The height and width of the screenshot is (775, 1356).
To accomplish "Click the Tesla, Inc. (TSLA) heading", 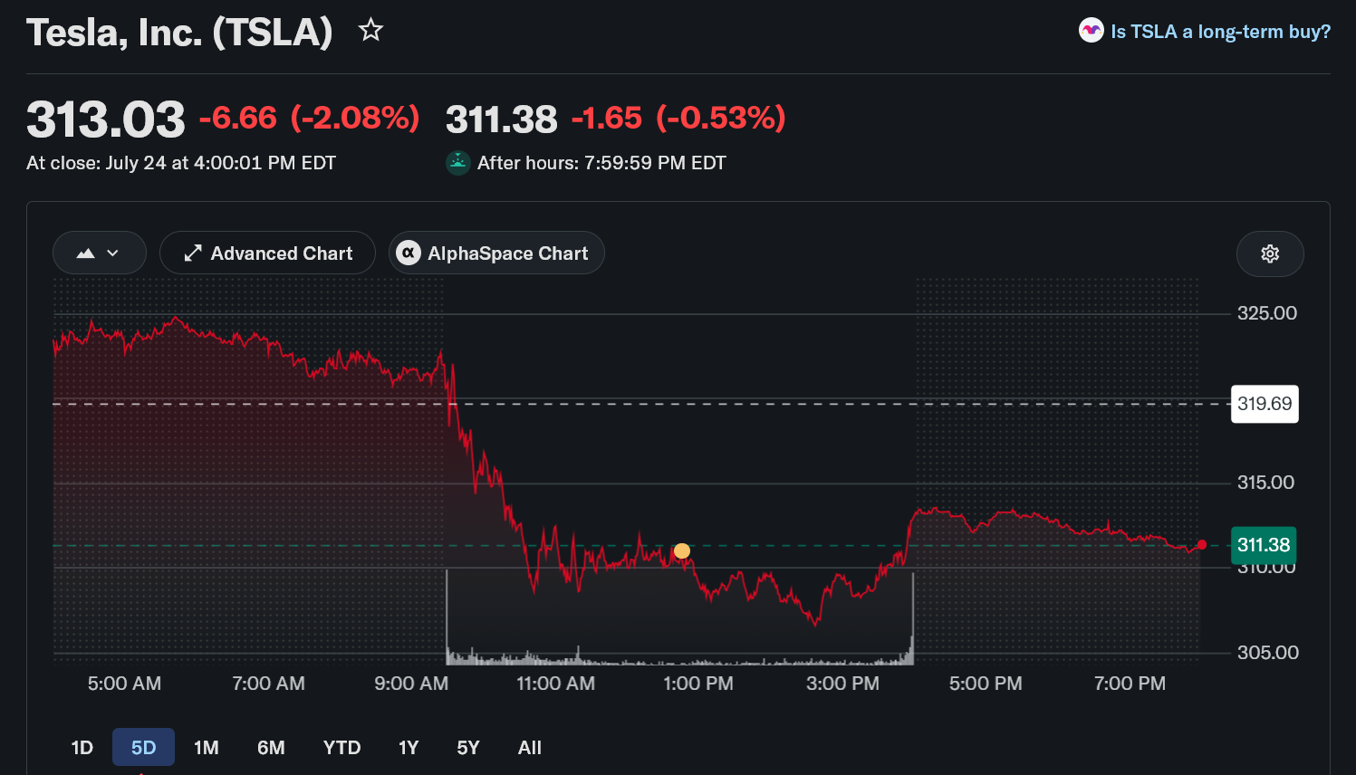I will click(179, 33).
